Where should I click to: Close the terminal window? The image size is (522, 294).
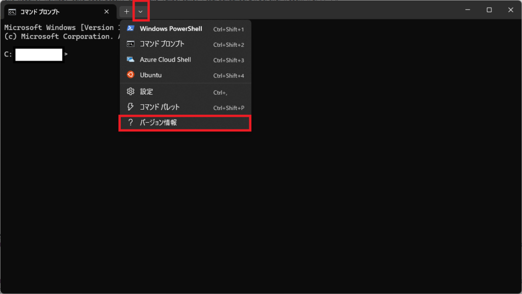(x=511, y=10)
